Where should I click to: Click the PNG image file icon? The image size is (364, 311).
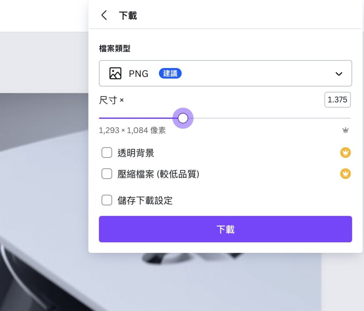116,73
